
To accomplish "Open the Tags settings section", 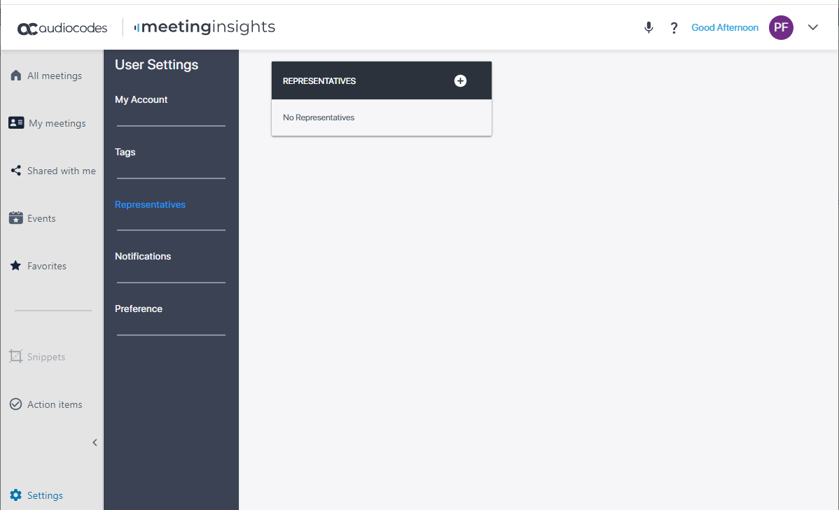I will click(x=125, y=153).
